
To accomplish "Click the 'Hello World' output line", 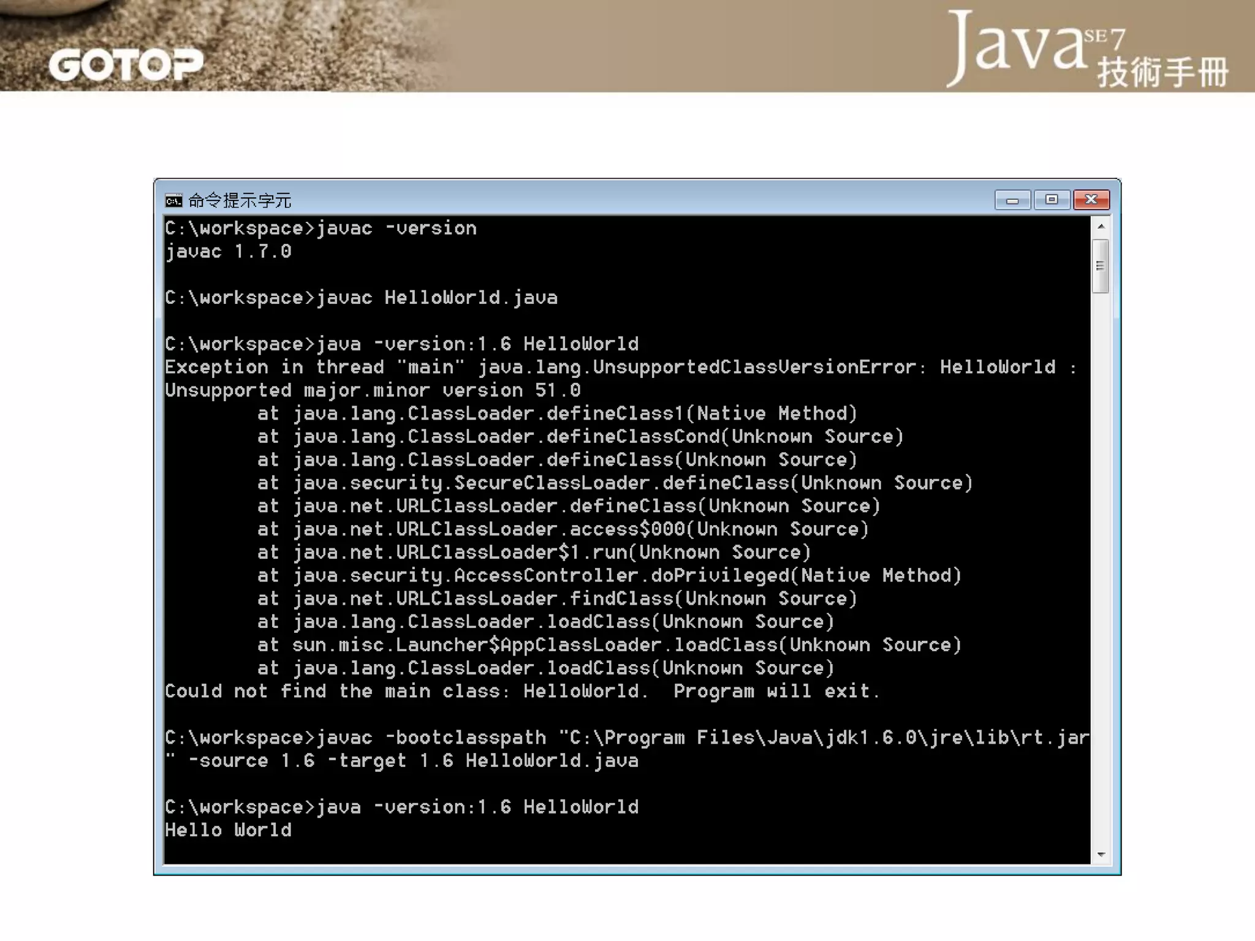I will 228,830.
